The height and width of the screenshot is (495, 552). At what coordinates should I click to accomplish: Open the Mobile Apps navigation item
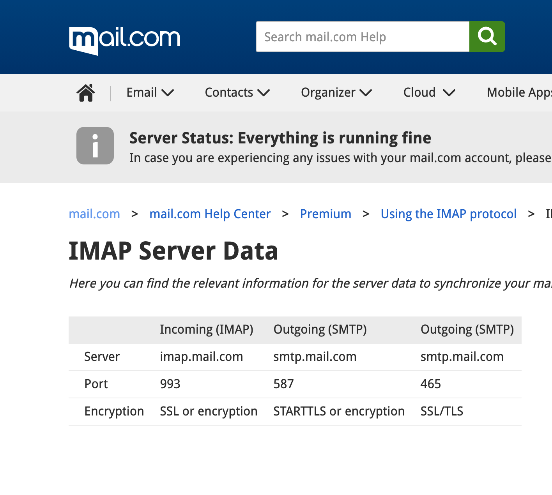tap(519, 92)
